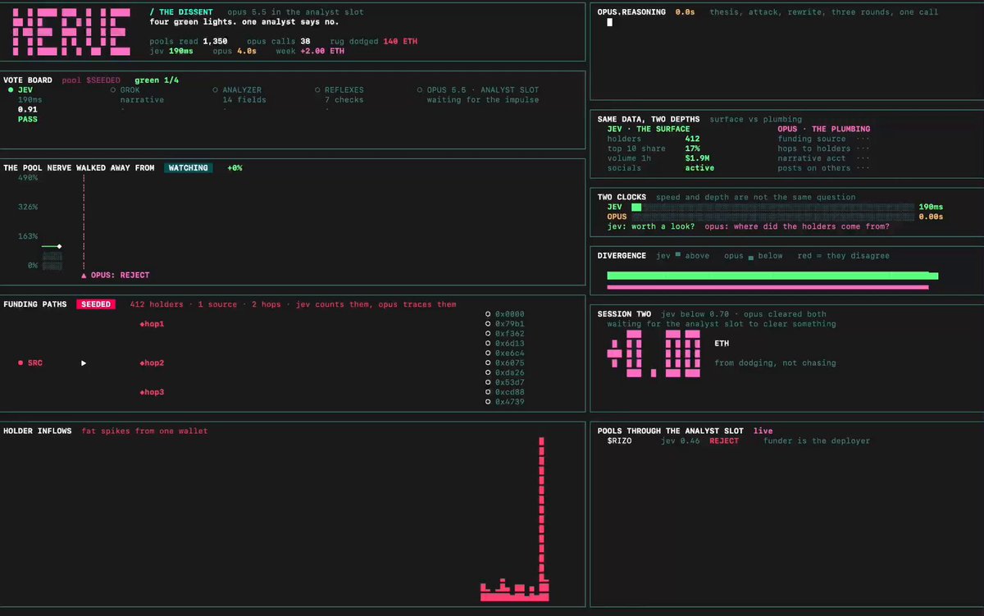
Task: Click the circle beside address 0x0000
Action: pyautogui.click(x=488, y=313)
